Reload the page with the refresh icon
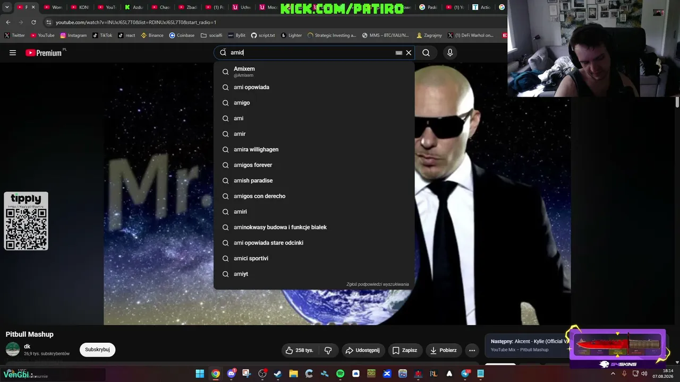Viewport: 680px width, 382px height. tap(33, 22)
